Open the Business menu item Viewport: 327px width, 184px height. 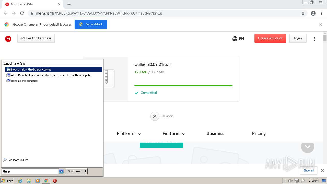click(x=215, y=133)
